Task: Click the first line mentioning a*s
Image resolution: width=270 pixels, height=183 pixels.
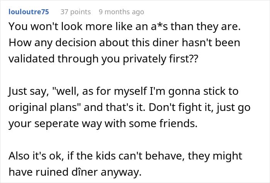Action: [x=125, y=27]
